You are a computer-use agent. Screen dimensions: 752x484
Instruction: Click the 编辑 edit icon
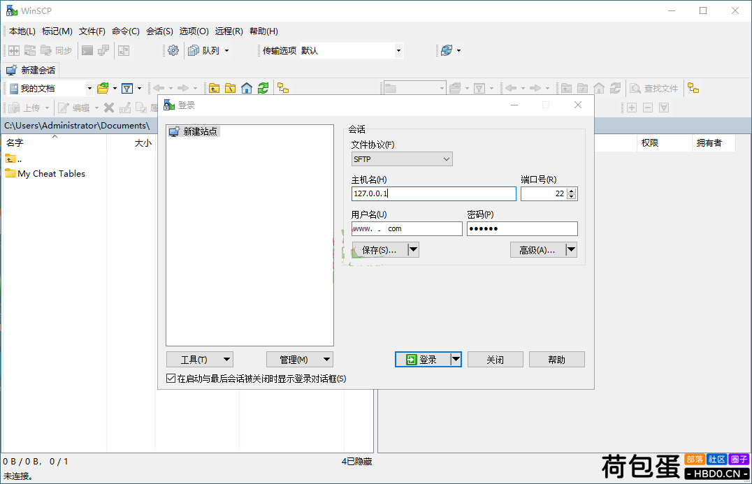tap(64, 108)
